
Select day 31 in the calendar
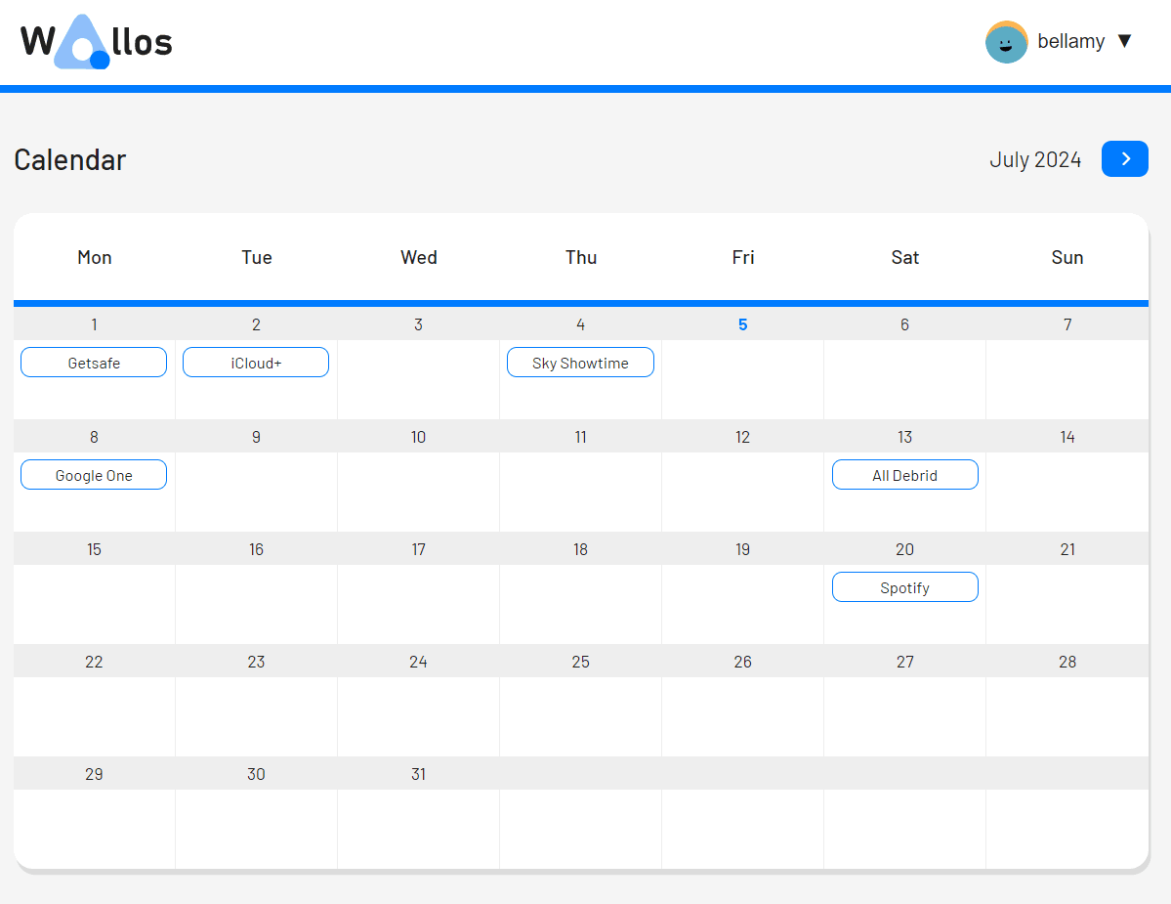click(418, 774)
